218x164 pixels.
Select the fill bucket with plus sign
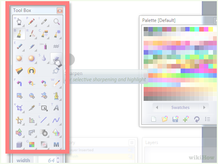[44, 83]
